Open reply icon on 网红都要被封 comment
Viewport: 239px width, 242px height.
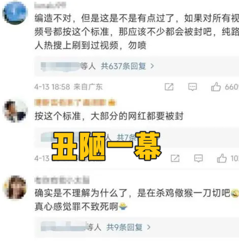(x=198, y=158)
